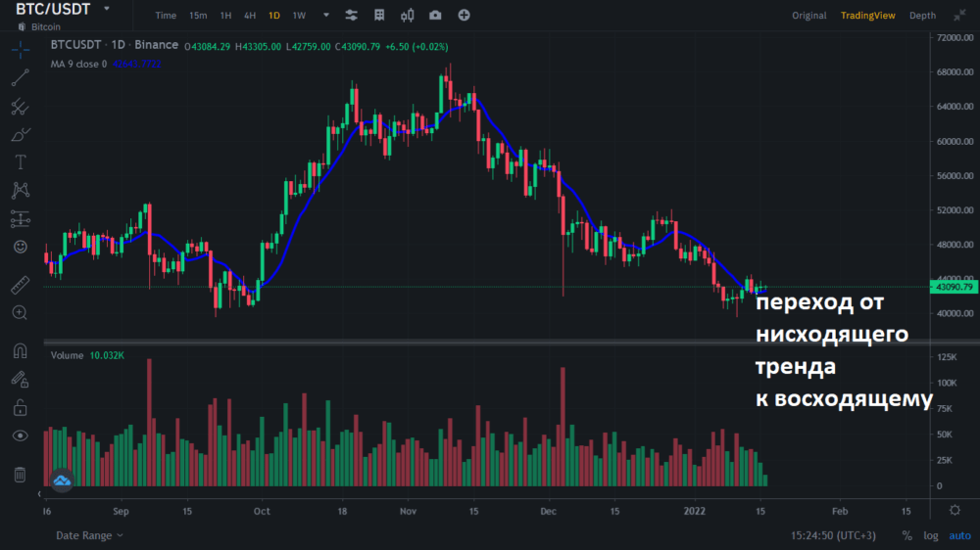The image size is (980, 550).
Task: Toggle visibility of all drawings (eye icon)
Action: [x=20, y=435]
